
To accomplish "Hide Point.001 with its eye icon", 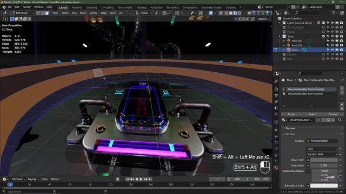I will click(x=332, y=41).
